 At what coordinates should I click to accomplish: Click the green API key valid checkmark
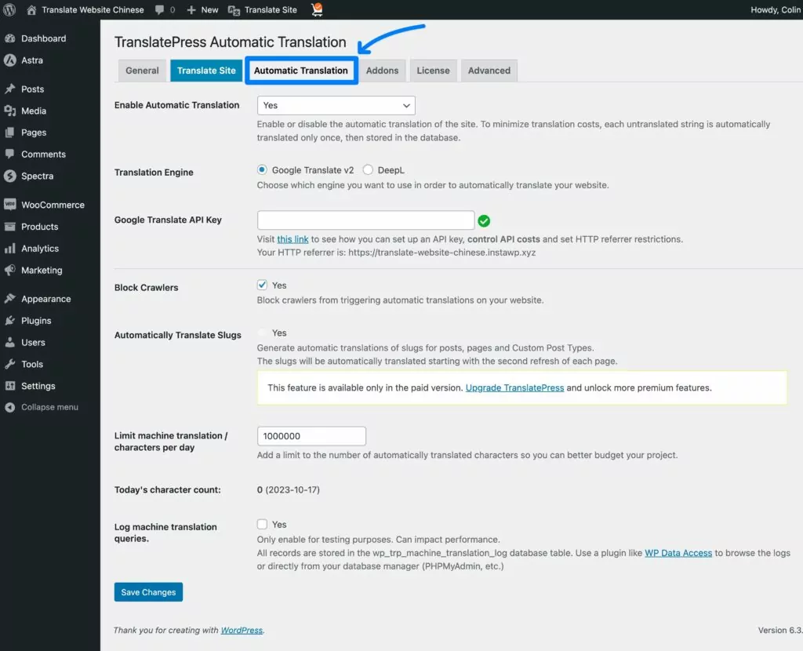click(x=484, y=220)
